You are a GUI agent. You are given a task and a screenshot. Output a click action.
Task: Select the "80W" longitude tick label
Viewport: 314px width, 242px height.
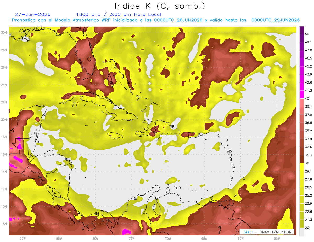(x=95, y=239)
